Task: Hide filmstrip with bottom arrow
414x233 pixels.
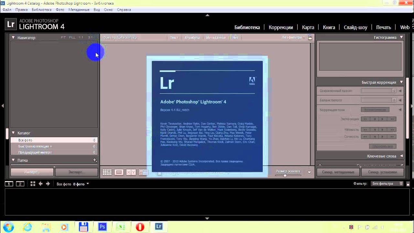Action: (x=207, y=218)
